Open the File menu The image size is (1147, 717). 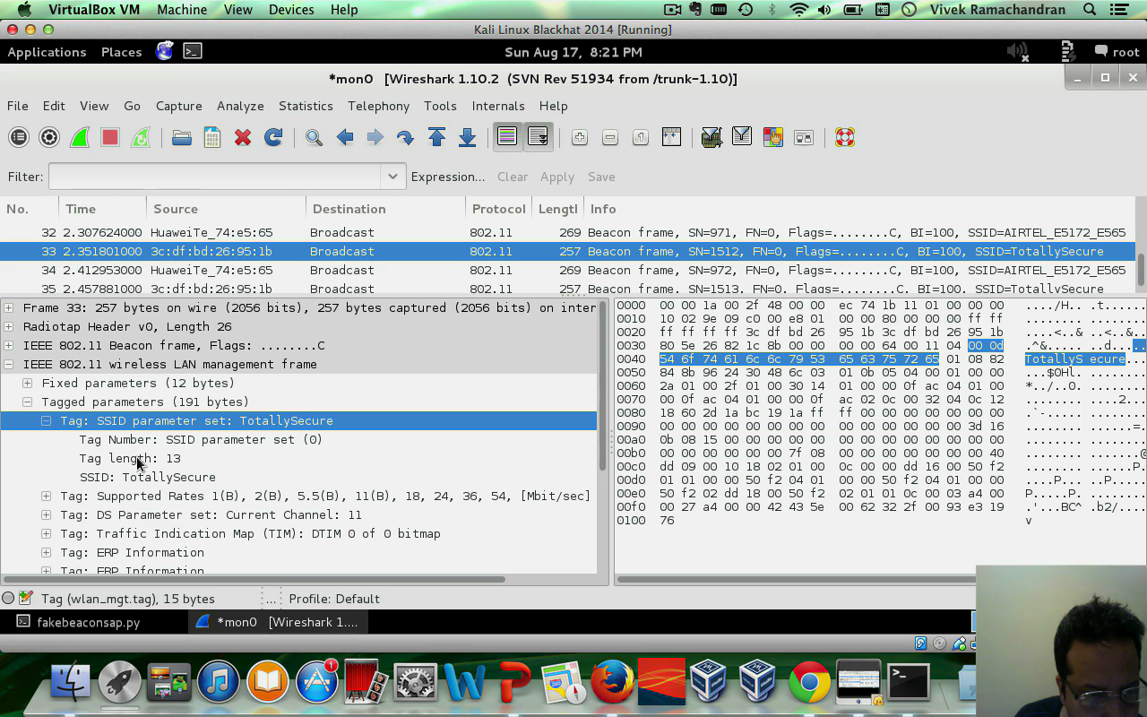tap(18, 106)
